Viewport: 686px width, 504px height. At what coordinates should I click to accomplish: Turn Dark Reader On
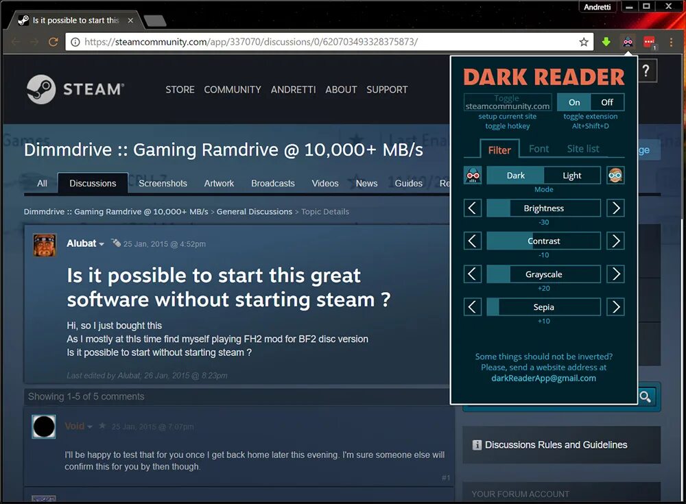pyautogui.click(x=574, y=102)
